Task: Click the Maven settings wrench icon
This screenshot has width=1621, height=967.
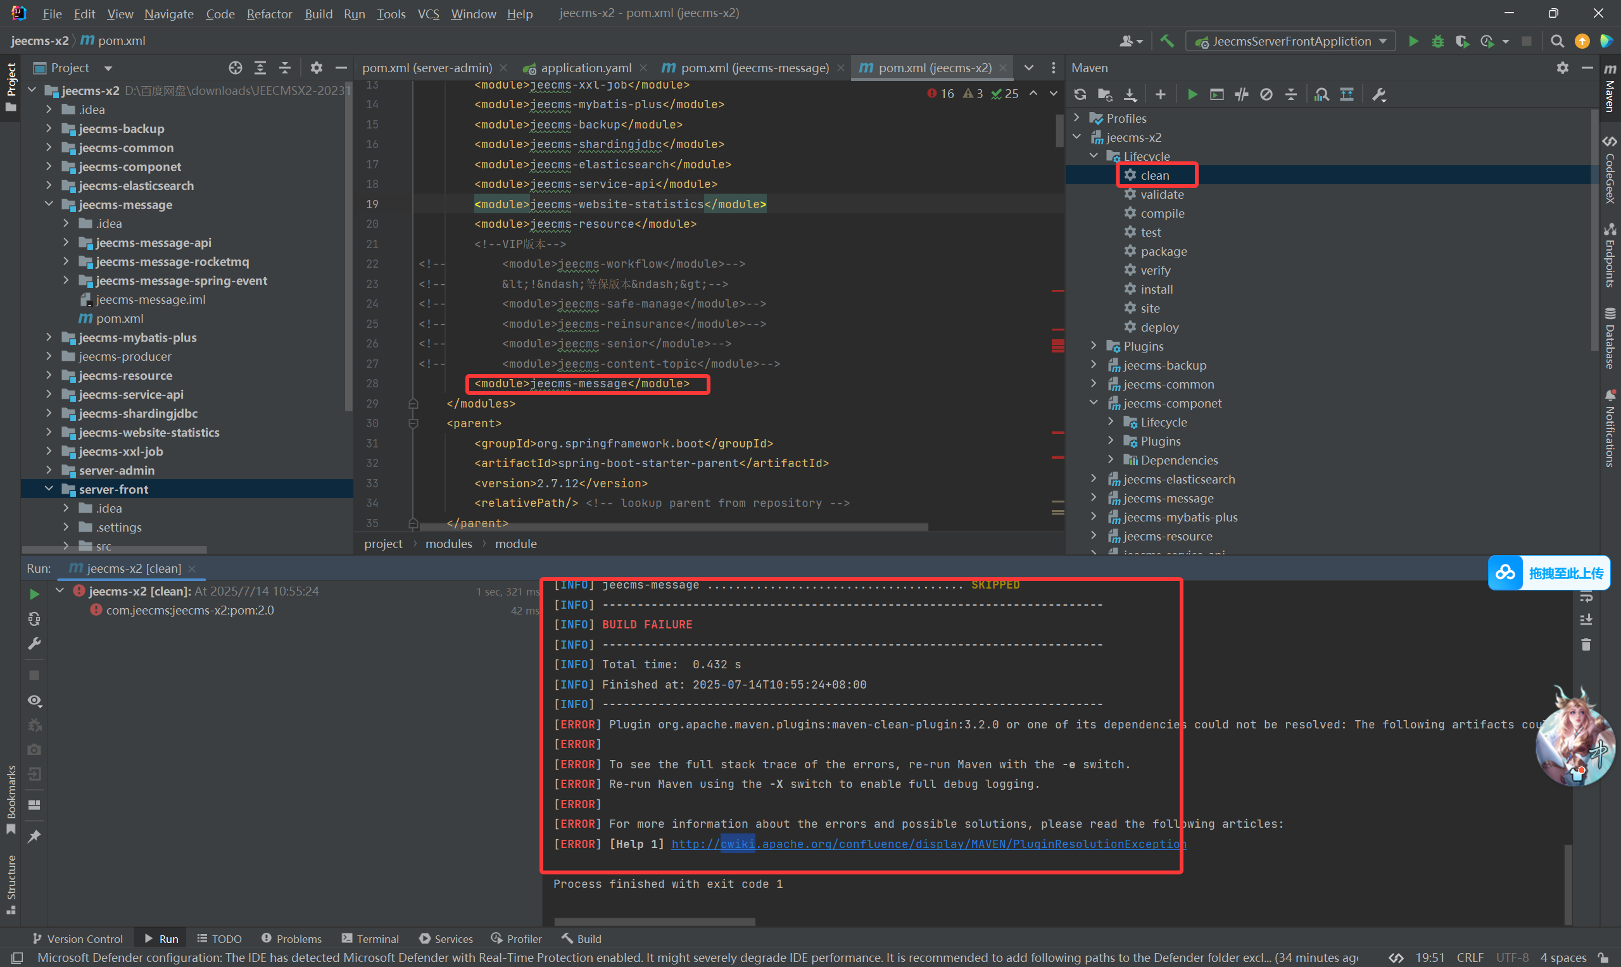Action: [x=1378, y=94]
